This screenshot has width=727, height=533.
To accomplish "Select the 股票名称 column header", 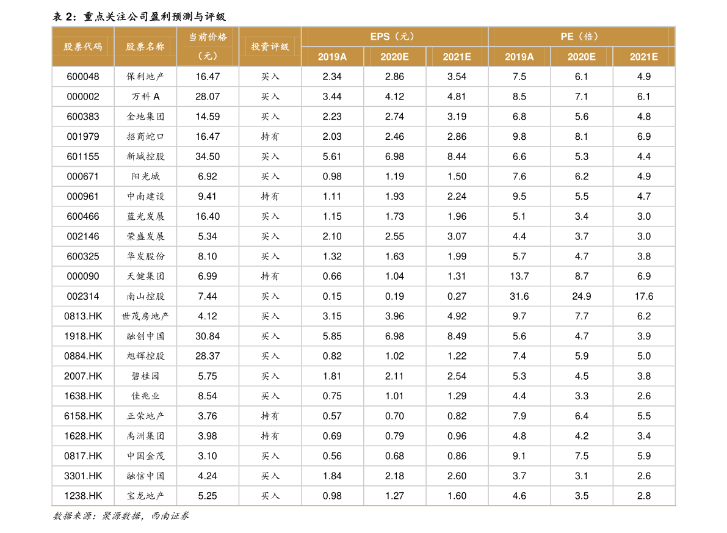I will click(x=145, y=46).
